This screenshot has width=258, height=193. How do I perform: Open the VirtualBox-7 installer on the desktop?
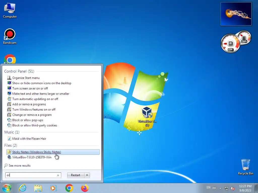(x=147, y=116)
